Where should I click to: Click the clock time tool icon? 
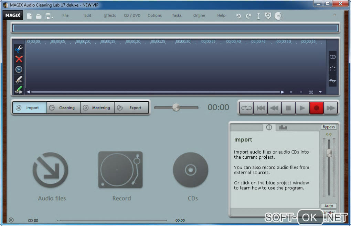point(19,69)
